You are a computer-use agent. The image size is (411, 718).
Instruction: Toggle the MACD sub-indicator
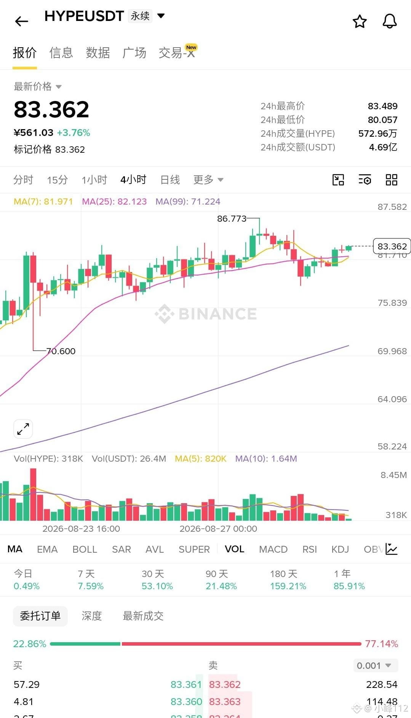pyautogui.click(x=273, y=549)
